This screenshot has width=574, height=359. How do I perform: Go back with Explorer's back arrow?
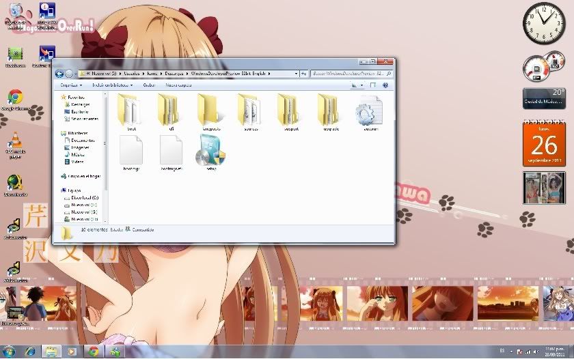coord(59,74)
